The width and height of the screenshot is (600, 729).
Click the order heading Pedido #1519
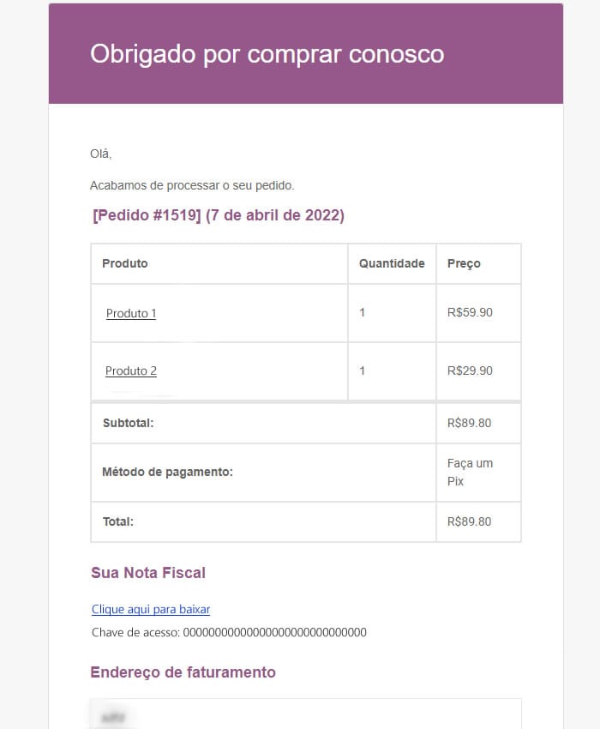tap(219, 215)
